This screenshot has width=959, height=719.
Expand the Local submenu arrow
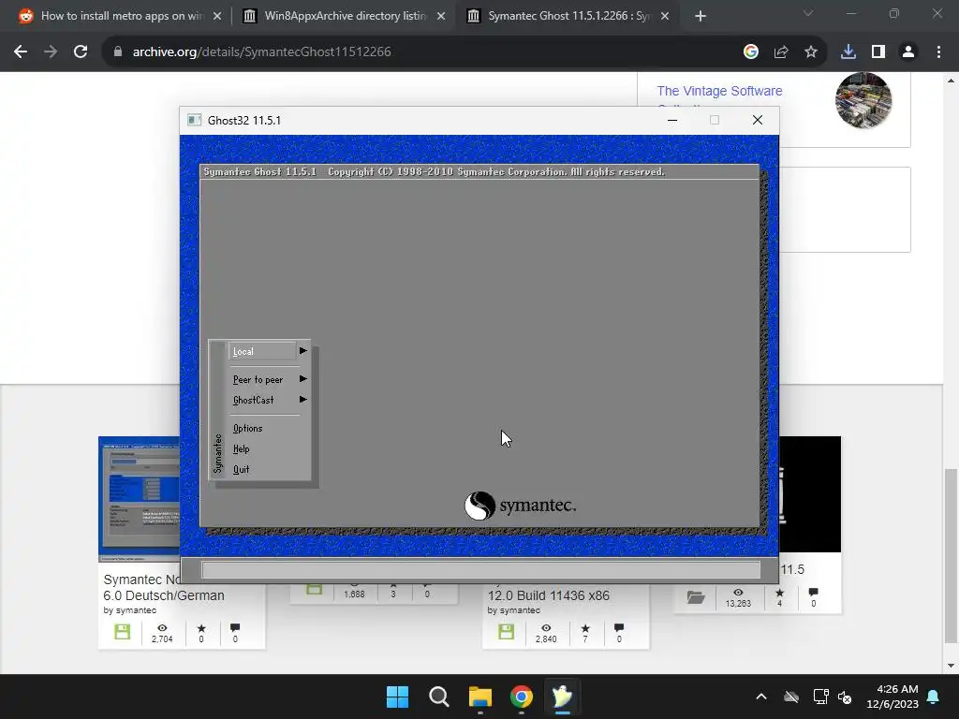302,351
